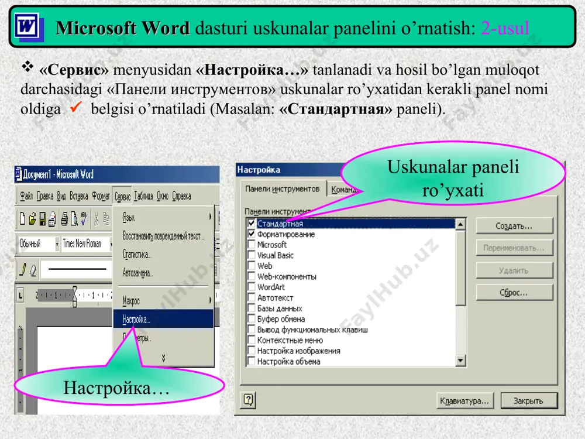The height and width of the screenshot is (439, 585).
Task: Click the toolbar list scroll up arrow
Action: tap(461, 224)
